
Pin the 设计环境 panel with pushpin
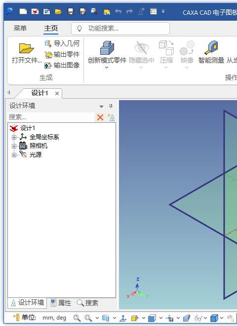[111, 106]
